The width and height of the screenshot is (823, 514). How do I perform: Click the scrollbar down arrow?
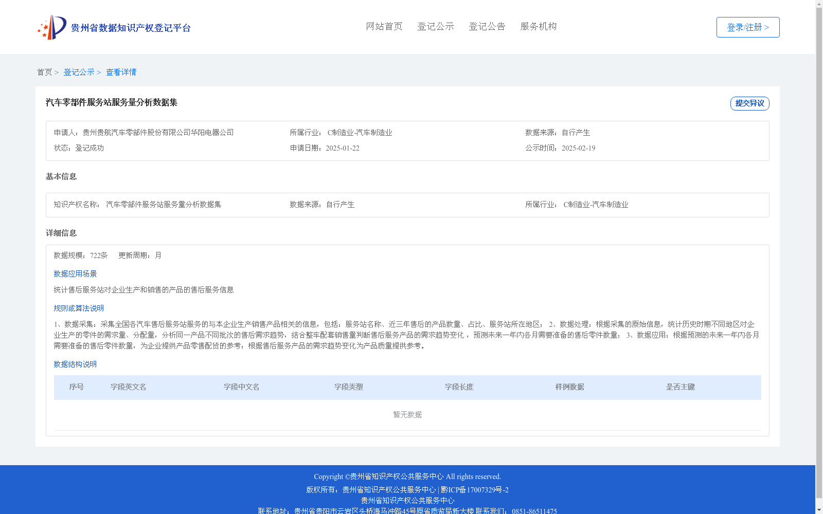(x=819, y=510)
